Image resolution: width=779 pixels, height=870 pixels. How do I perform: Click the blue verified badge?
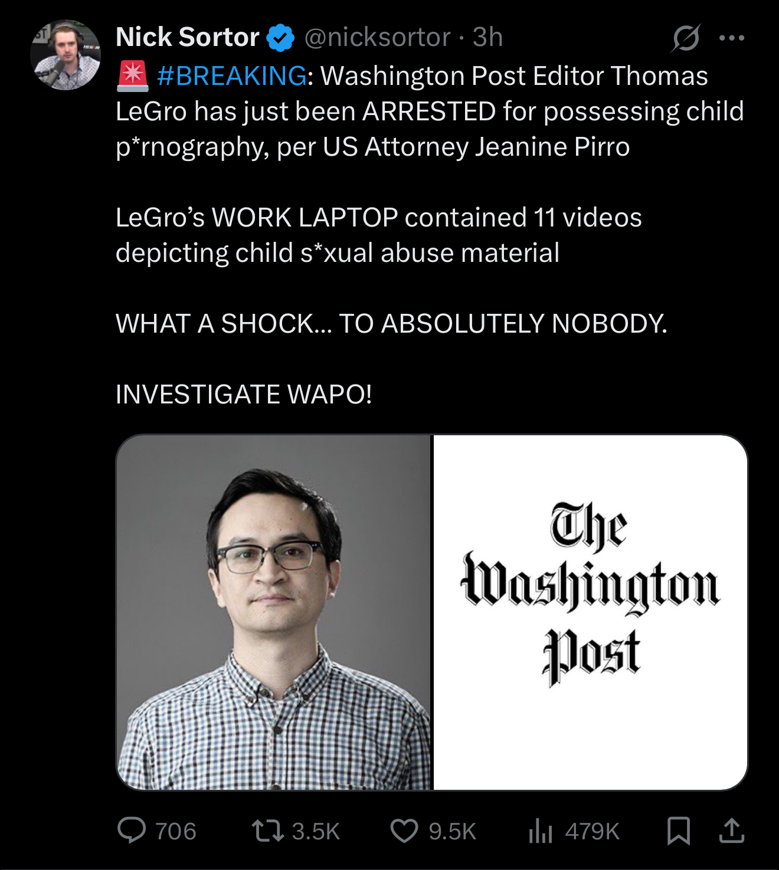280,38
